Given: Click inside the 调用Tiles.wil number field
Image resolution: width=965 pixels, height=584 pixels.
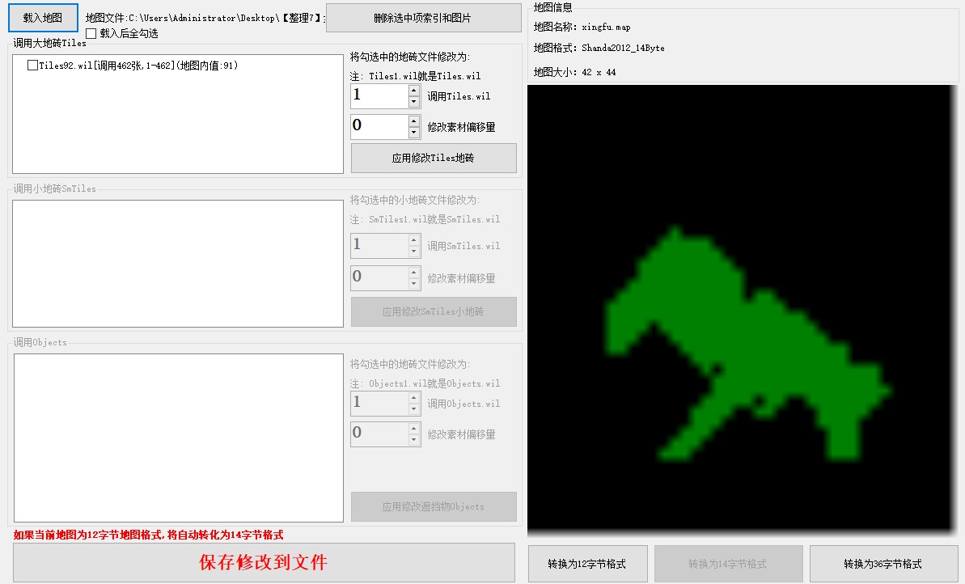Looking at the screenshot, I should [379, 96].
